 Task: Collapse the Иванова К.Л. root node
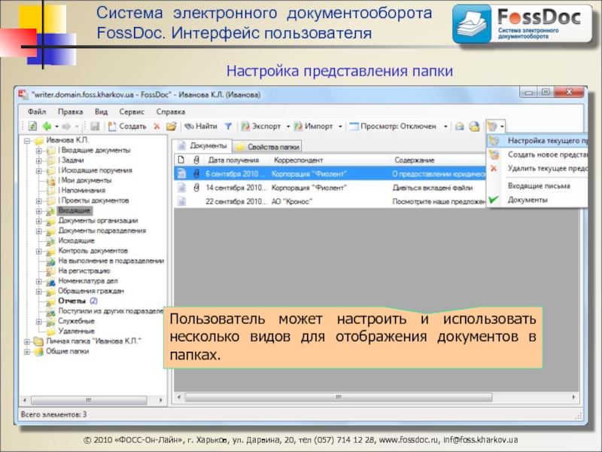tap(27, 141)
